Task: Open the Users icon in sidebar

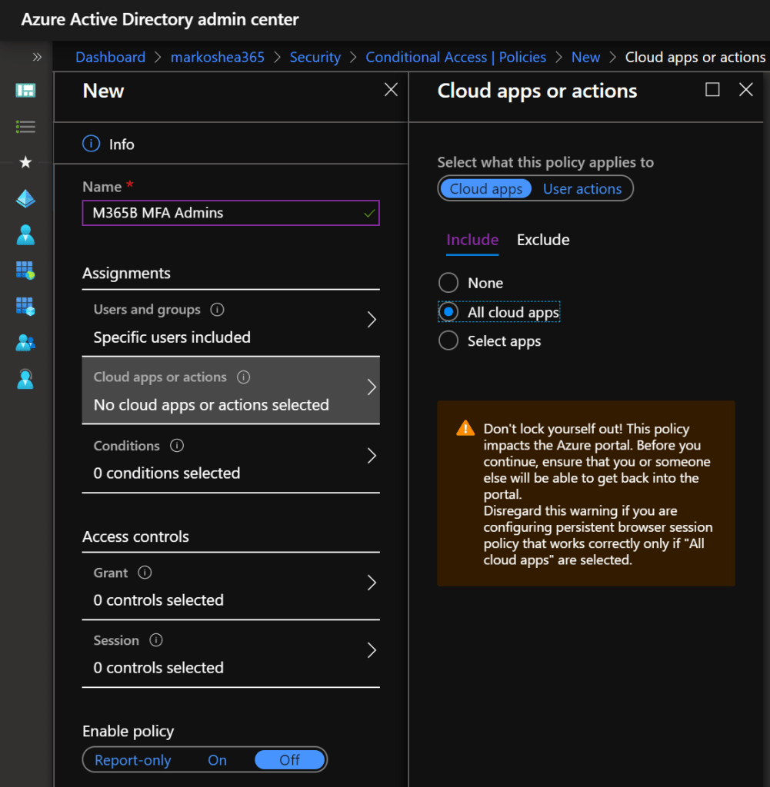Action: click(25, 235)
